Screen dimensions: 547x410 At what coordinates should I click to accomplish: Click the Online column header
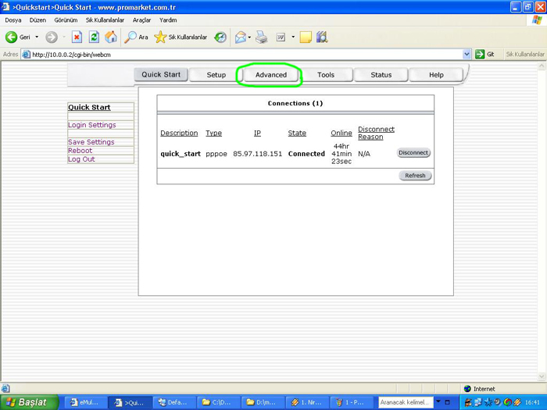coord(341,134)
